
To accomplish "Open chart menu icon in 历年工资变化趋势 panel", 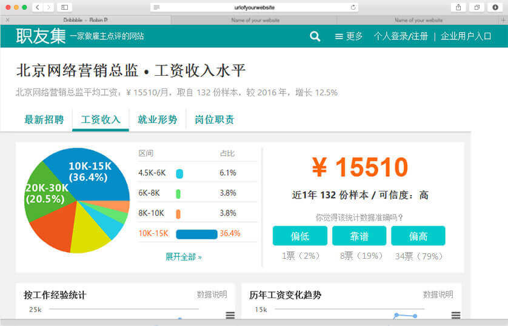I will click(456, 315).
